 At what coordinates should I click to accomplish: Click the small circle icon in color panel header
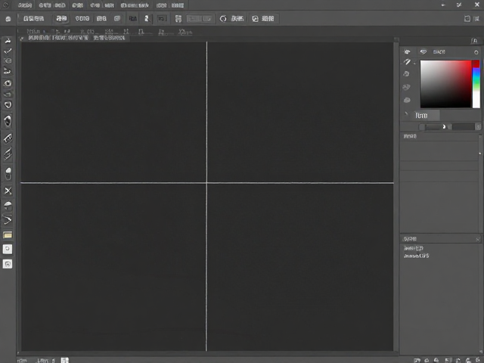[x=476, y=52]
